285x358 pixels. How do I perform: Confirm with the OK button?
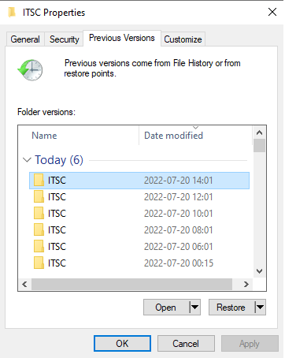click(122, 344)
